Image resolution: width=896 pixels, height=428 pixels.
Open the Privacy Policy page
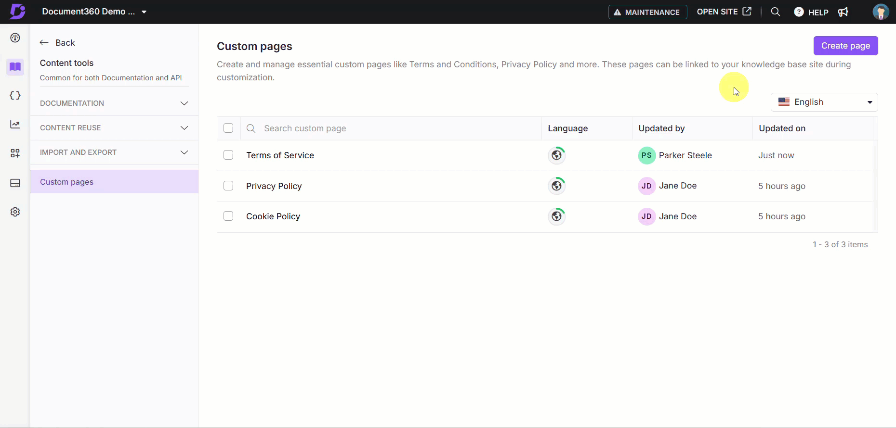pyautogui.click(x=274, y=186)
